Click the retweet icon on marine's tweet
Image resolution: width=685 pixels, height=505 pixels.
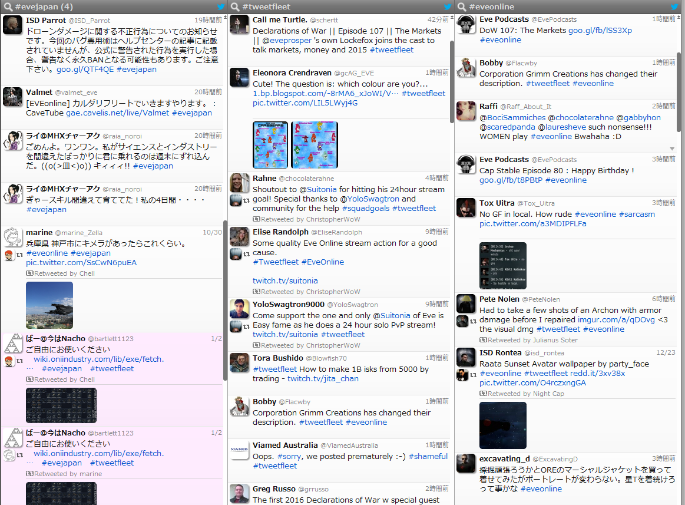[x=19, y=255]
